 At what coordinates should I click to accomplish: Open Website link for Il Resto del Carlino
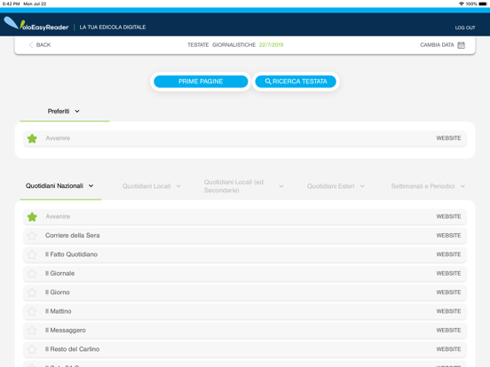tap(448, 349)
